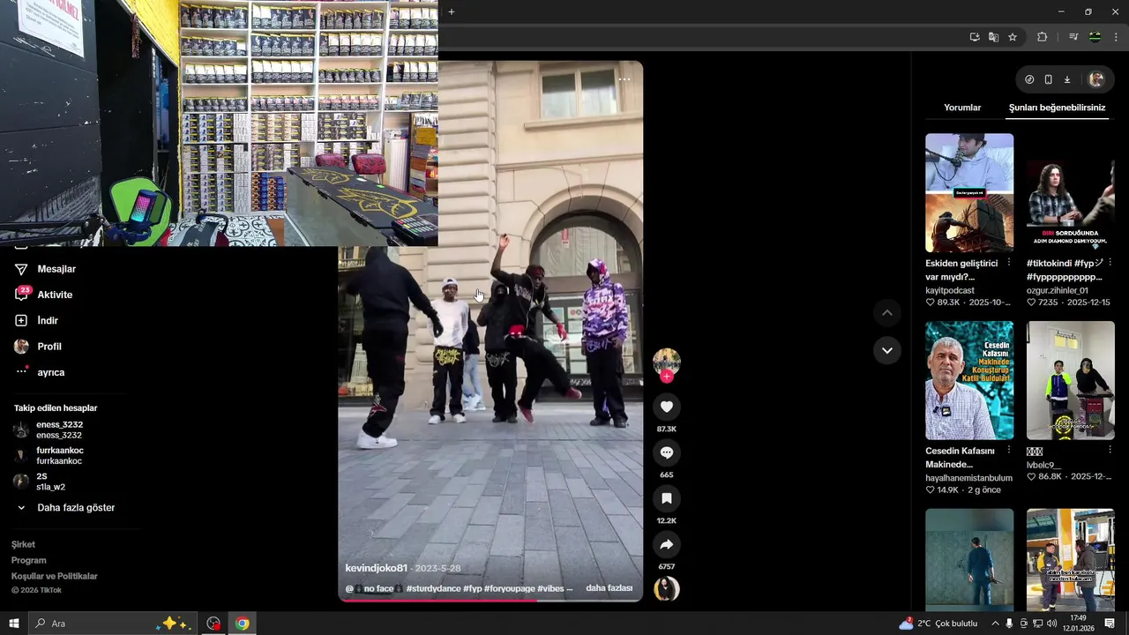Click the #sturdydance hashtag in caption

point(433,588)
